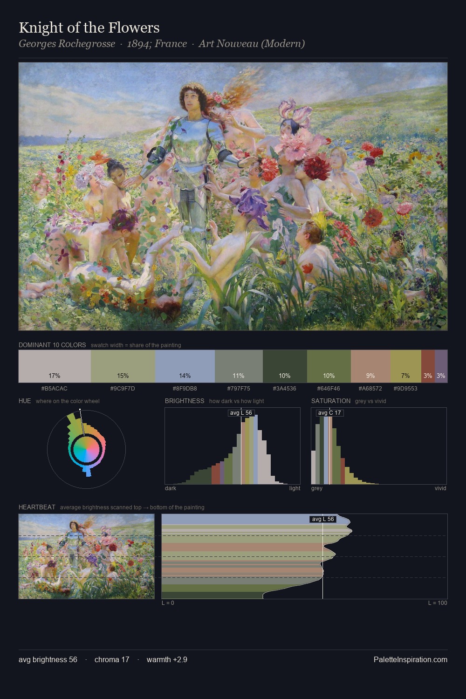Select the 3% rust red swatch
This screenshot has height=699, width=466.
pyautogui.click(x=428, y=366)
